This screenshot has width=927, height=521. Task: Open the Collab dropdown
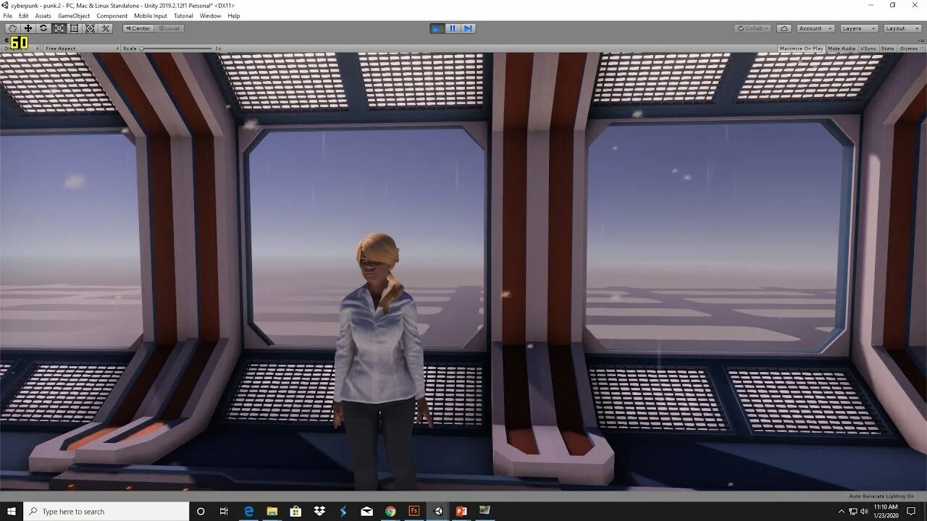click(x=753, y=28)
